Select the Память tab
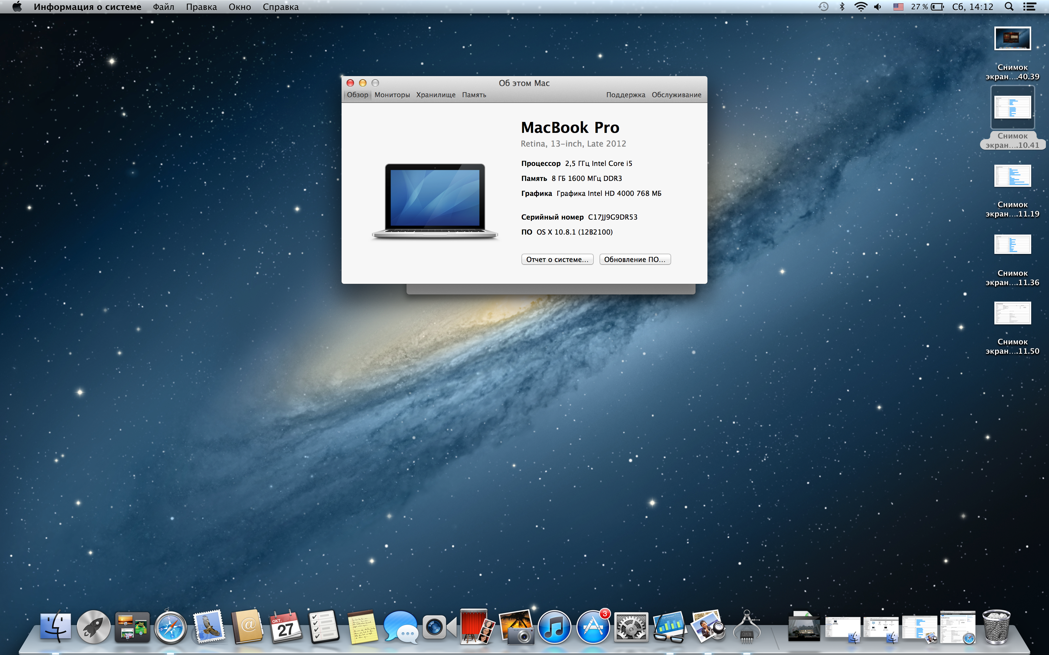 click(x=474, y=95)
